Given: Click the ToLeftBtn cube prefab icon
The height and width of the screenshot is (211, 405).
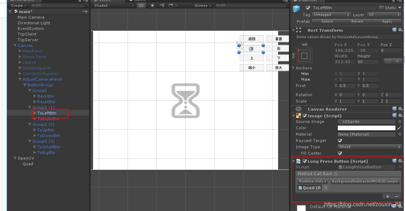Looking at the screenshot, I should point(296,8).
